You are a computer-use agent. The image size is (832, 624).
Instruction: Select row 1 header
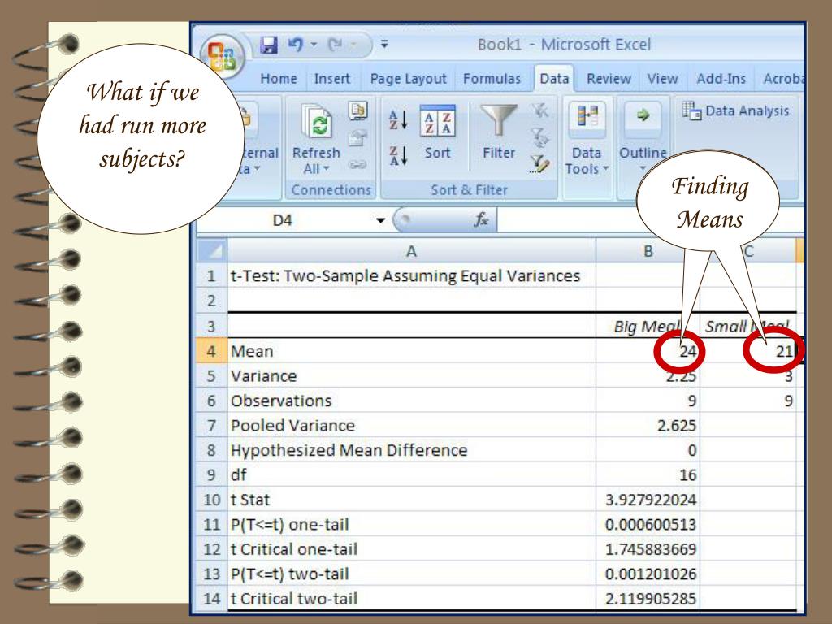point(212,276)
